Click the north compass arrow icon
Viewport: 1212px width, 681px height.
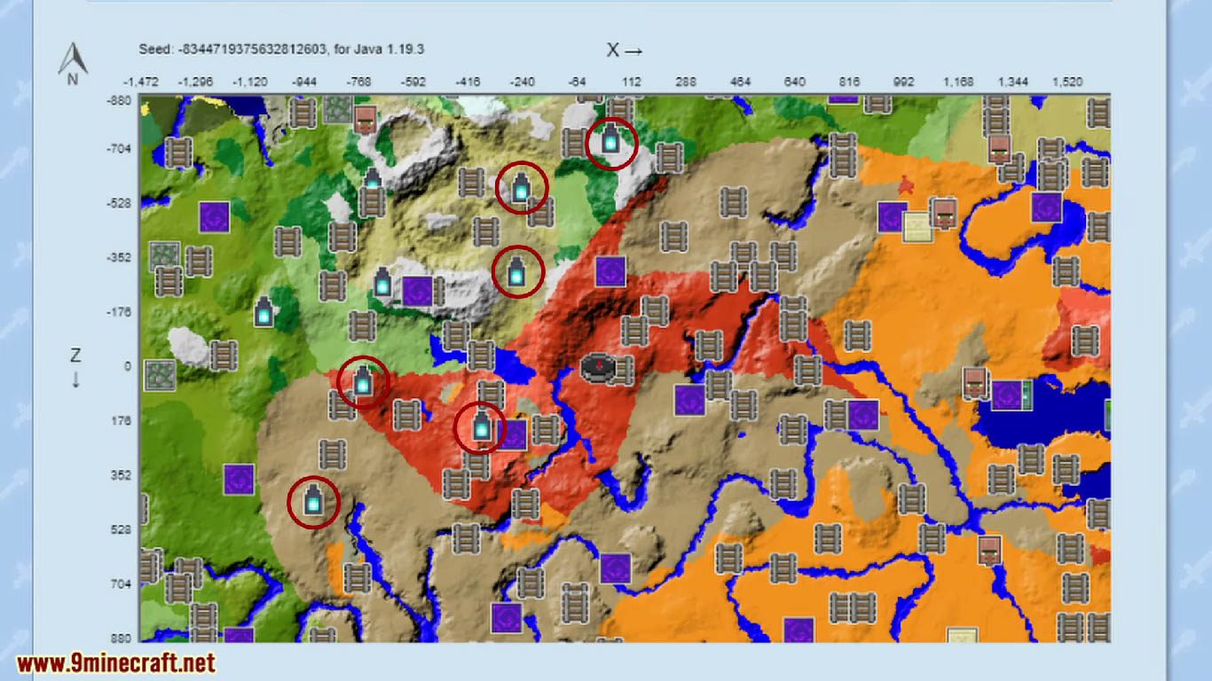pos(73,63)
